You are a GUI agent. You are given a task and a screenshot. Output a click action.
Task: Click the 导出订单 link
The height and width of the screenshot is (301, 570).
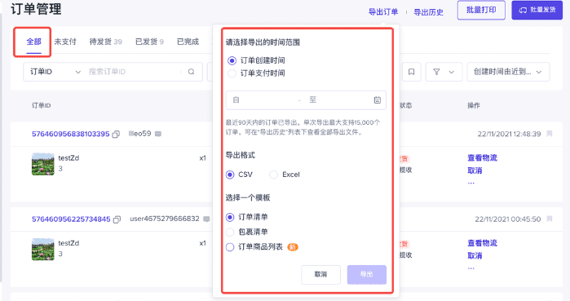pyautogui.click(x=383, y=12)
